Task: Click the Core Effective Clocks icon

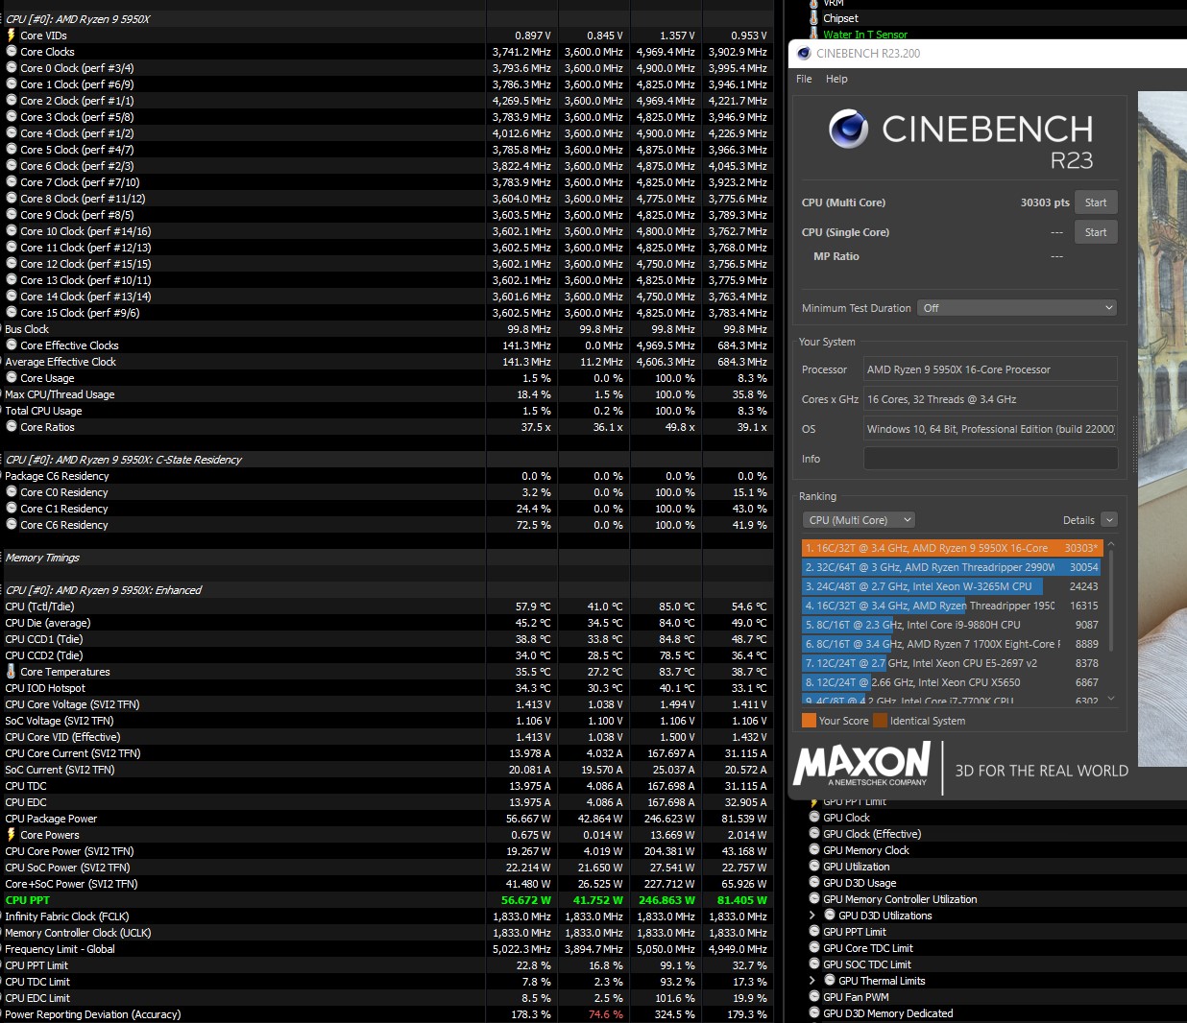Action: click(12, 345)
